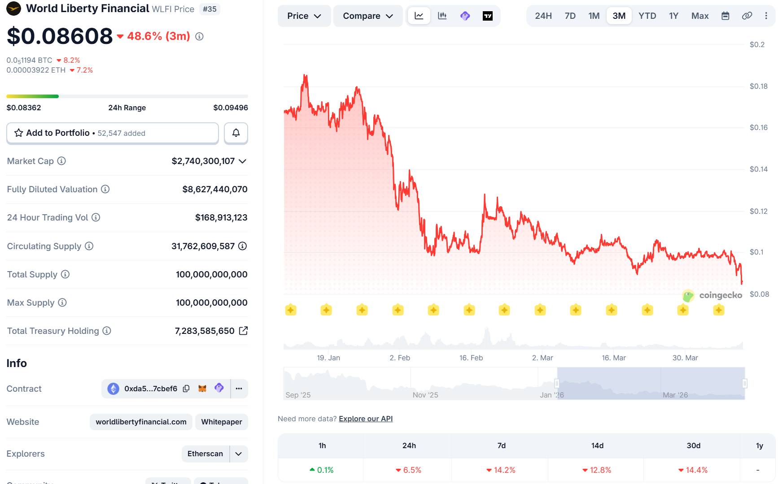Open the GeckoTerminal chart icon
The image size is (778, 484).
(465, 16)
